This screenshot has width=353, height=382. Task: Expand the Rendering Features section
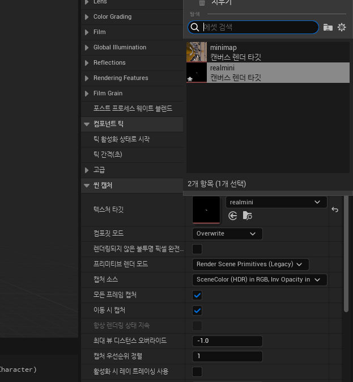(87, 78)
